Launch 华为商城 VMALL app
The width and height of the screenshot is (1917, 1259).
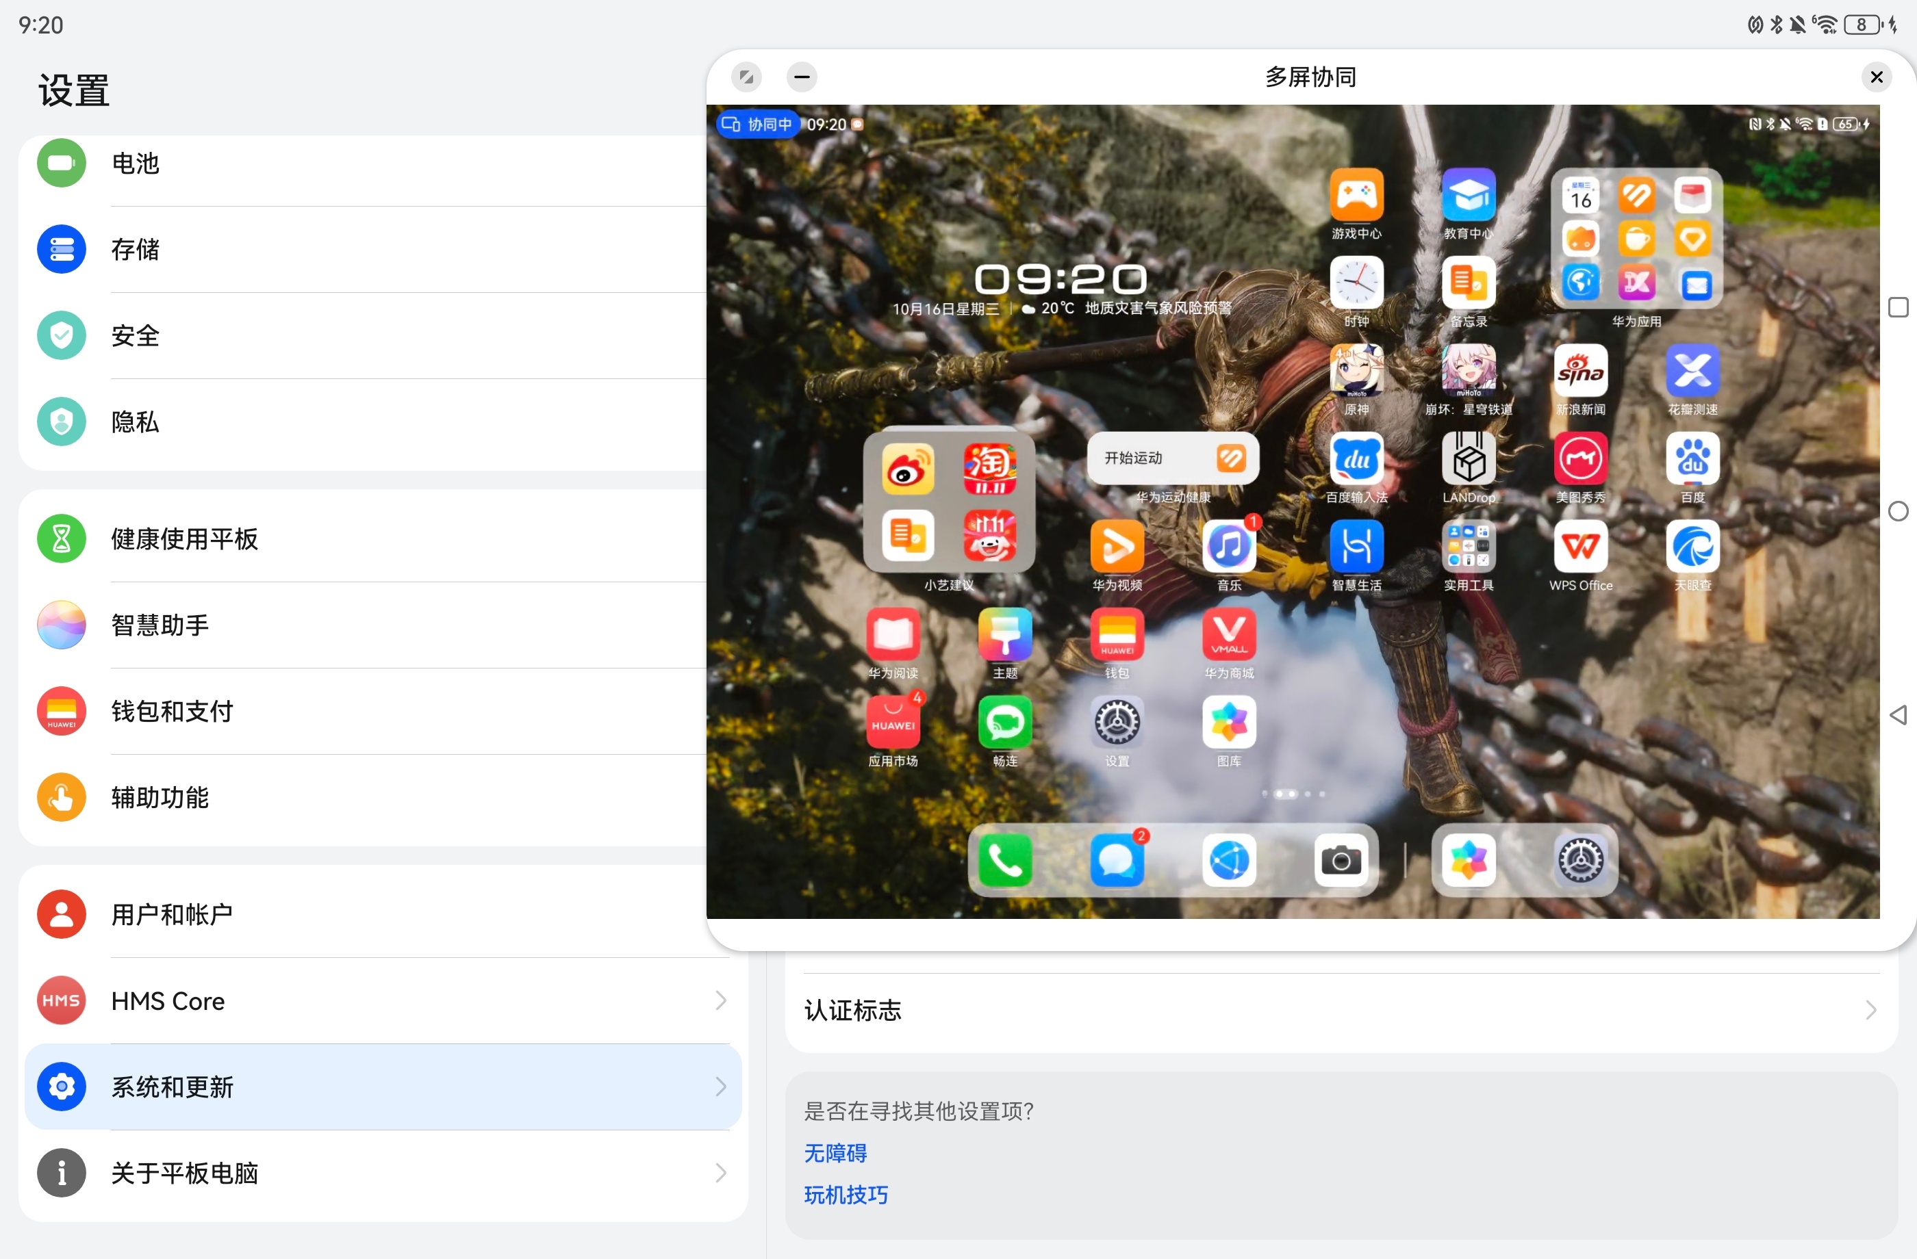click(1229, 634)
